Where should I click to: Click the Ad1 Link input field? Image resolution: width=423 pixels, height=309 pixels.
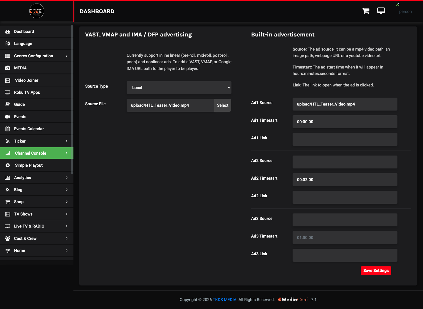(345, 139)
